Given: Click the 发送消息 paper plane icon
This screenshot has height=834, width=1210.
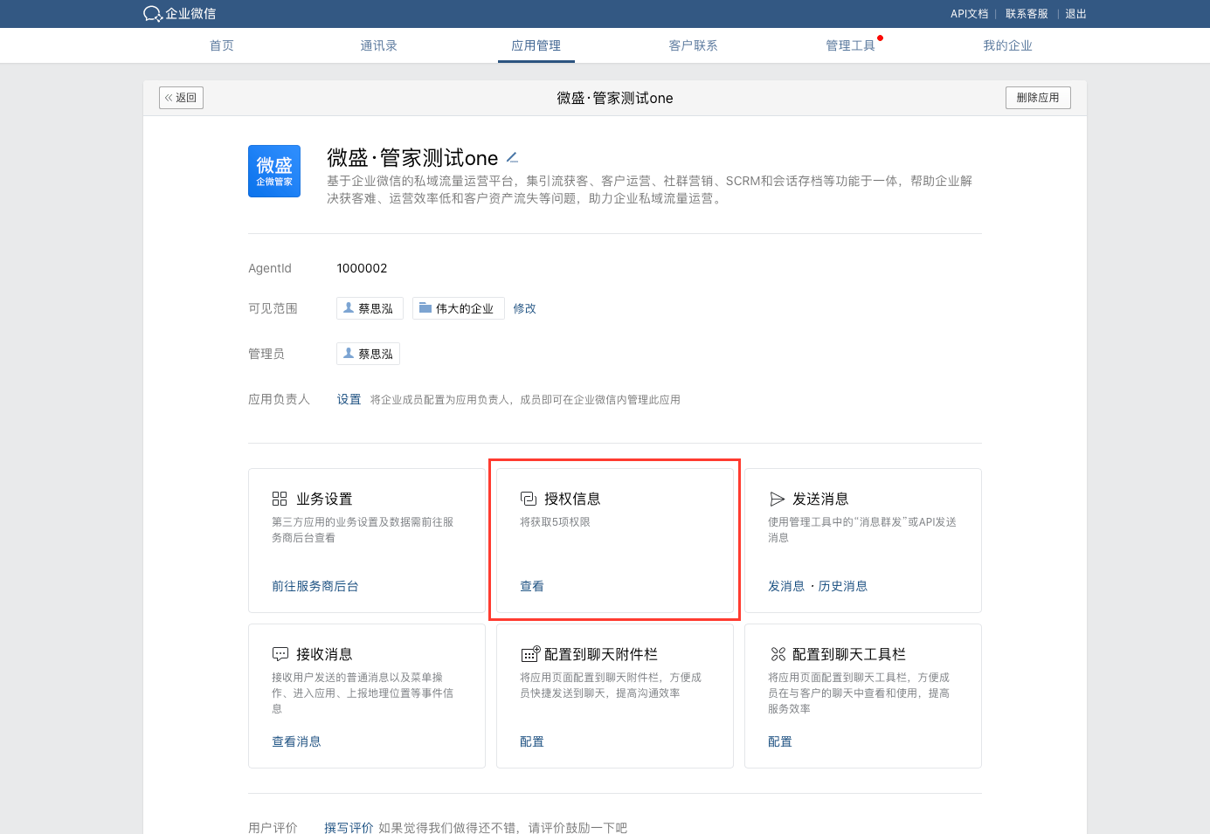Looking at the screenshot, I should [777, 499].
